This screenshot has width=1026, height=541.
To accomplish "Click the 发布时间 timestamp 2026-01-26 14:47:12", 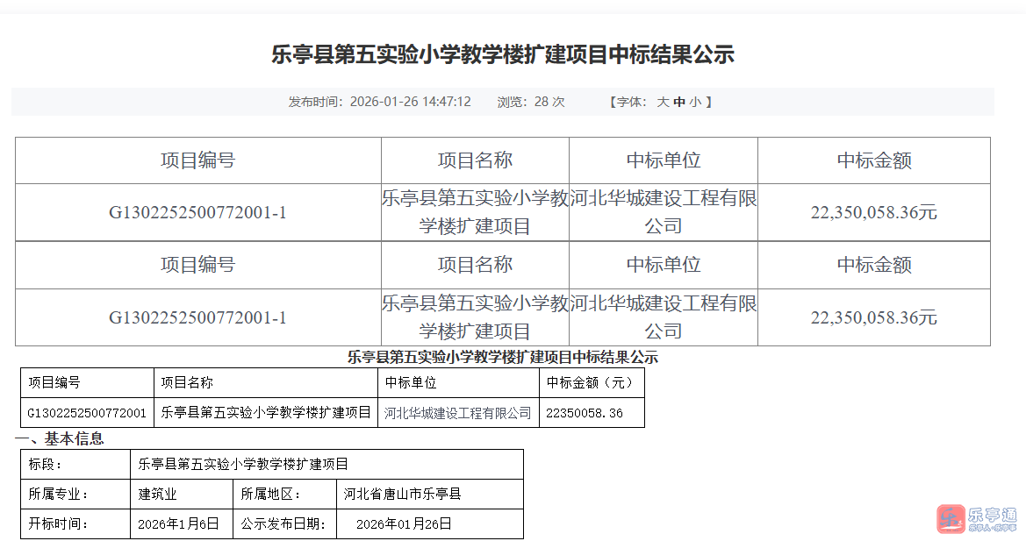I will pyautogui.click(x=410, y=102).
